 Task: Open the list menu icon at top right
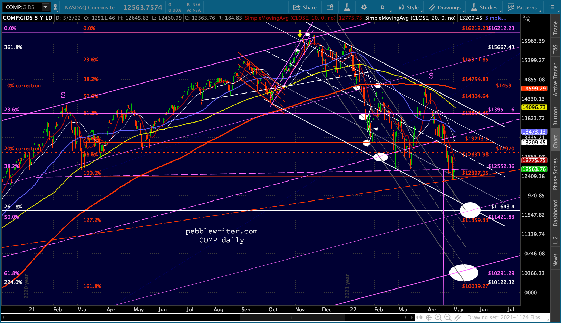pyautogui.click(x=552, y=7)
